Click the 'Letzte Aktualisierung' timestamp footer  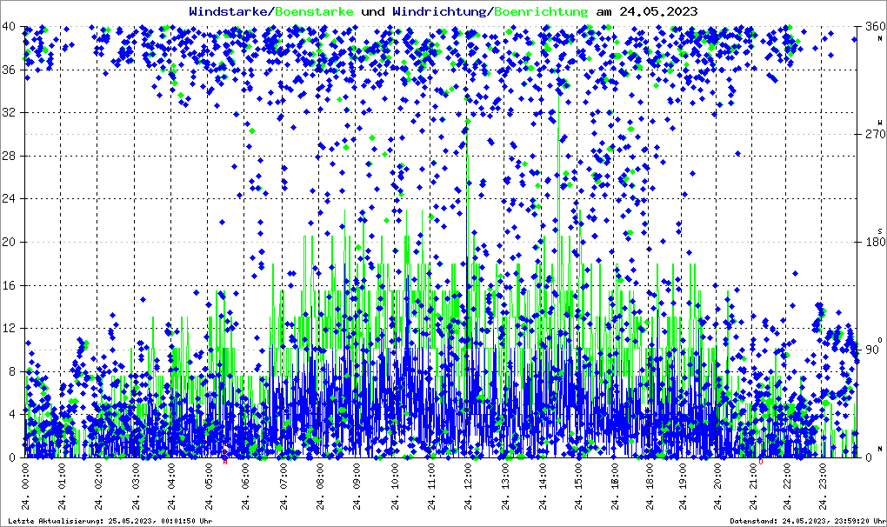point(110,521)
